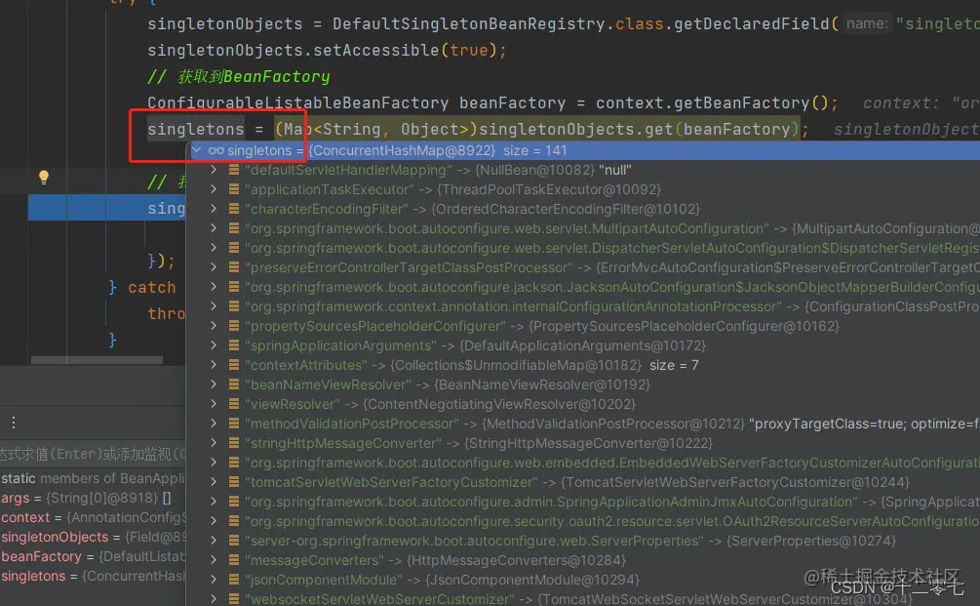Click the watch glasses icon beside singletons
Viewport: 980px width, 606px height.
[x=216, y=150]
